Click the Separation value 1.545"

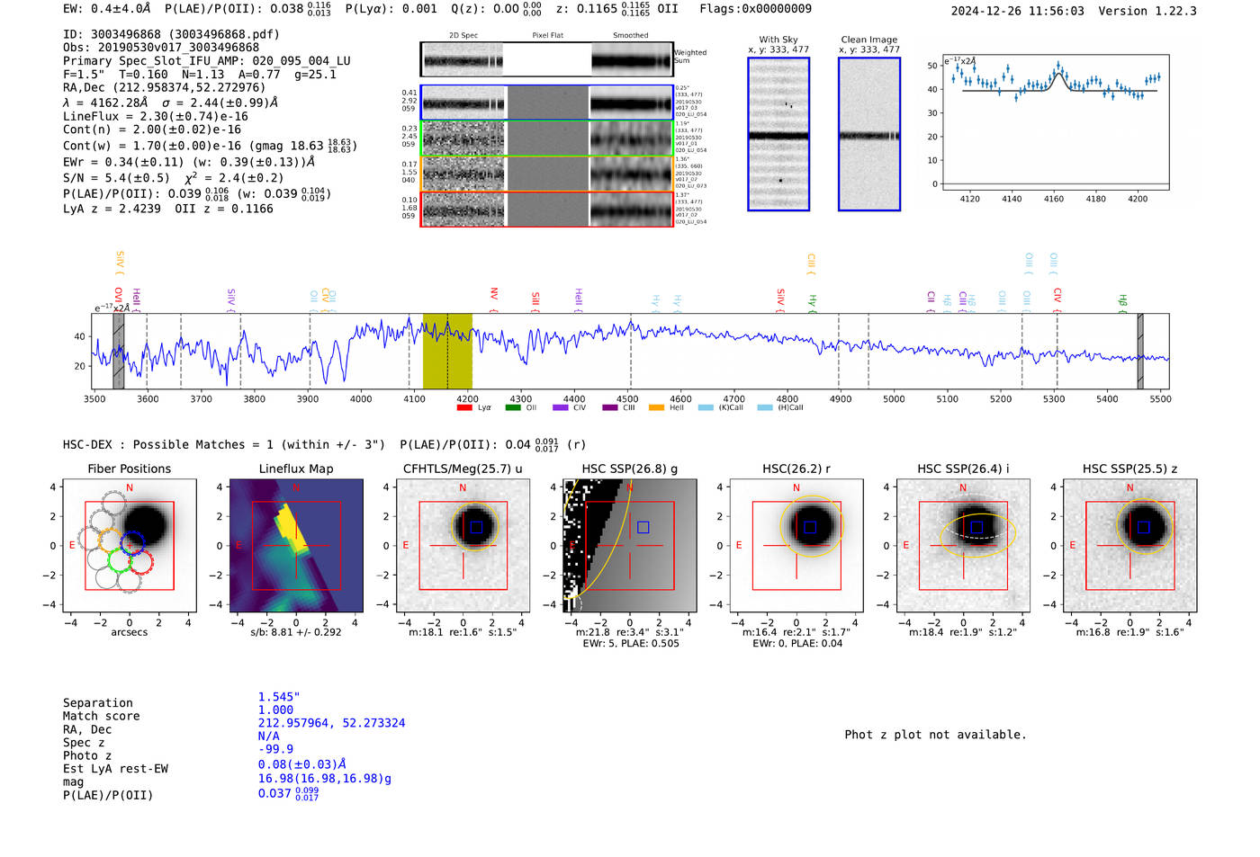pos(279,697)
